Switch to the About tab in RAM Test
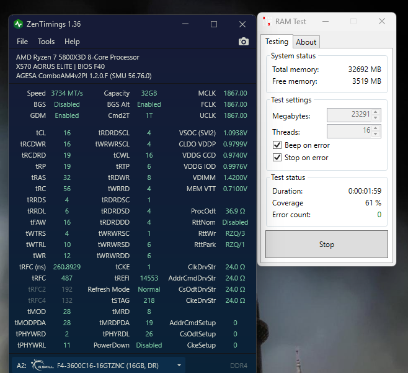Image resolution: width=408 pixels, height=373 pixels. [x=306, y=42]
